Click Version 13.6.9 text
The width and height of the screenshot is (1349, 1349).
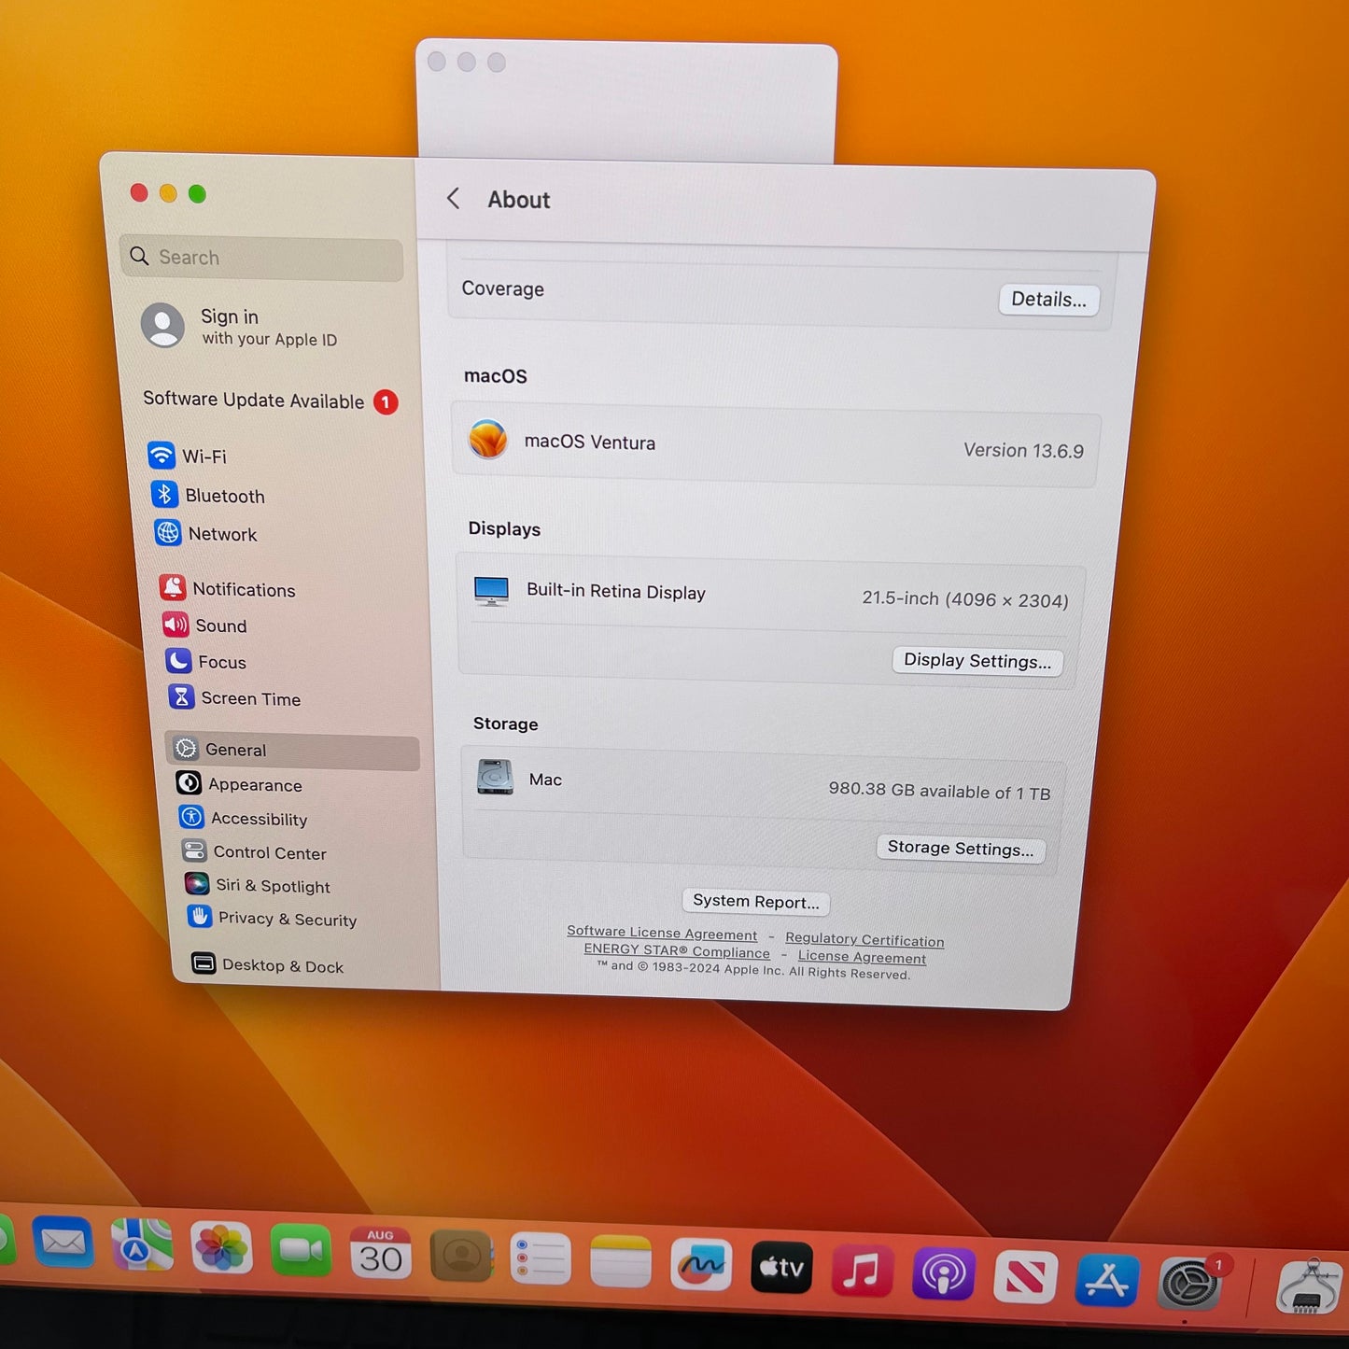(1023, 450)
